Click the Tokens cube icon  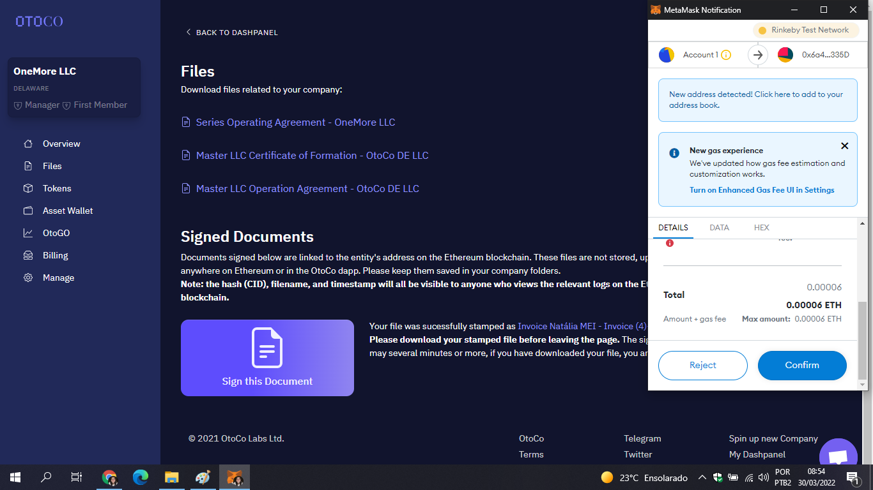[x=28, y=188]
